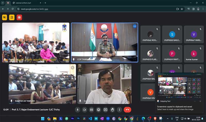The height and width of the screenshot is (122, 206).
Task: Turn on closed captions
Action: click(91, 110)
